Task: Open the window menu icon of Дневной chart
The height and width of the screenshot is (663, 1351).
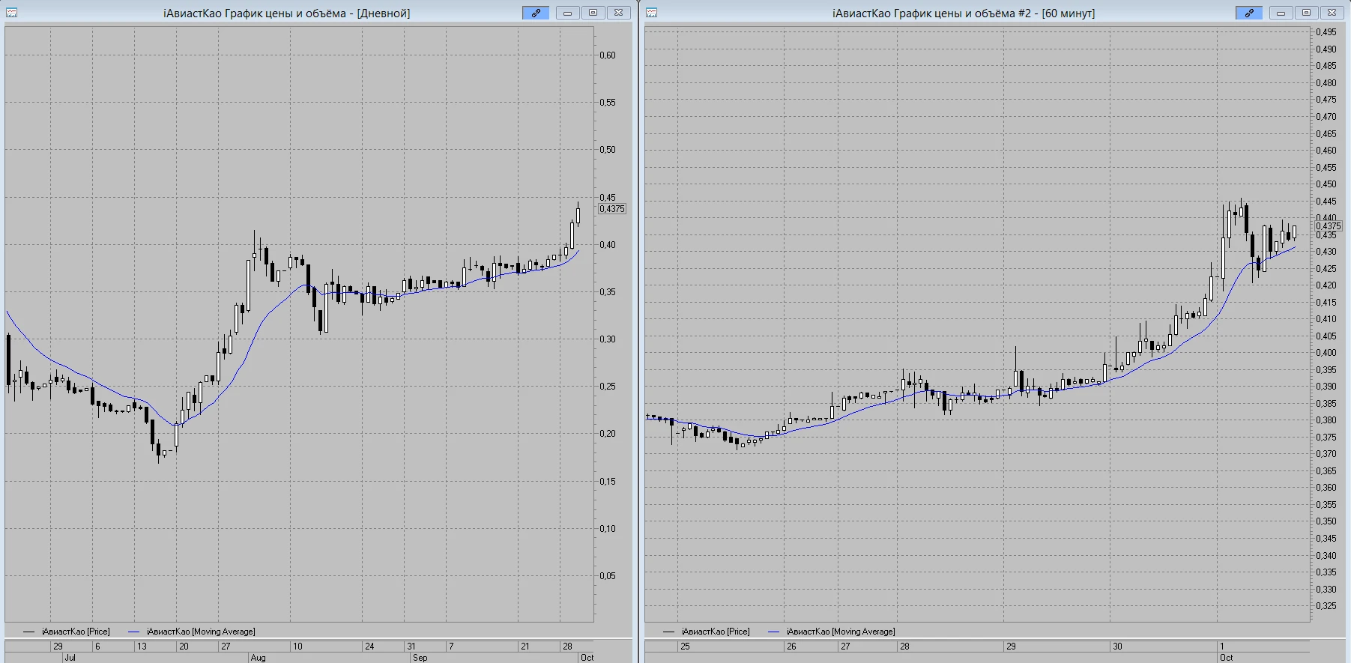Action: click(12, 13)
